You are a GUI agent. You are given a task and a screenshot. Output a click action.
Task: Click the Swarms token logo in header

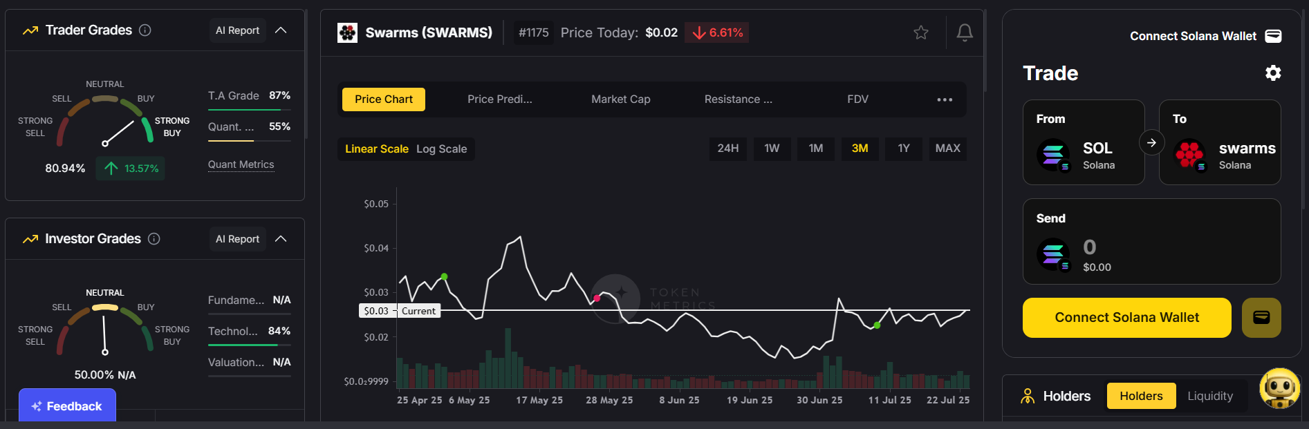click(x=347, y=32)
